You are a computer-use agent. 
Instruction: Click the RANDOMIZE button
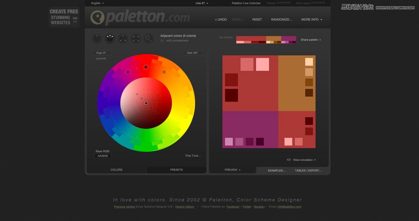282,20
